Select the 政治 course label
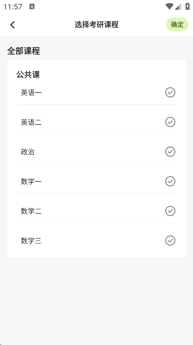193x345 pixels. pos(28,152)
